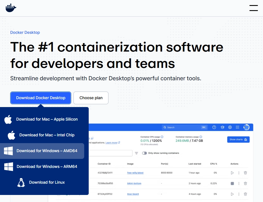
Task: Click the Docker whale logo
Action: pyautogui.click(x=11, y=8)
